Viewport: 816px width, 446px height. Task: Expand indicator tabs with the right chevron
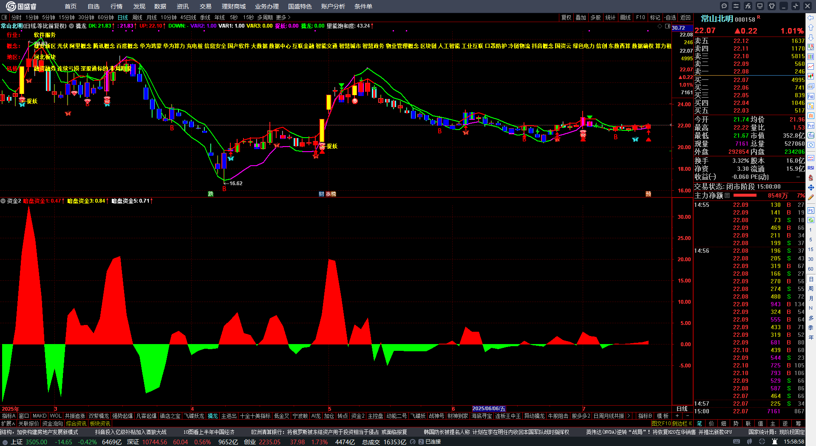(629, 416)
